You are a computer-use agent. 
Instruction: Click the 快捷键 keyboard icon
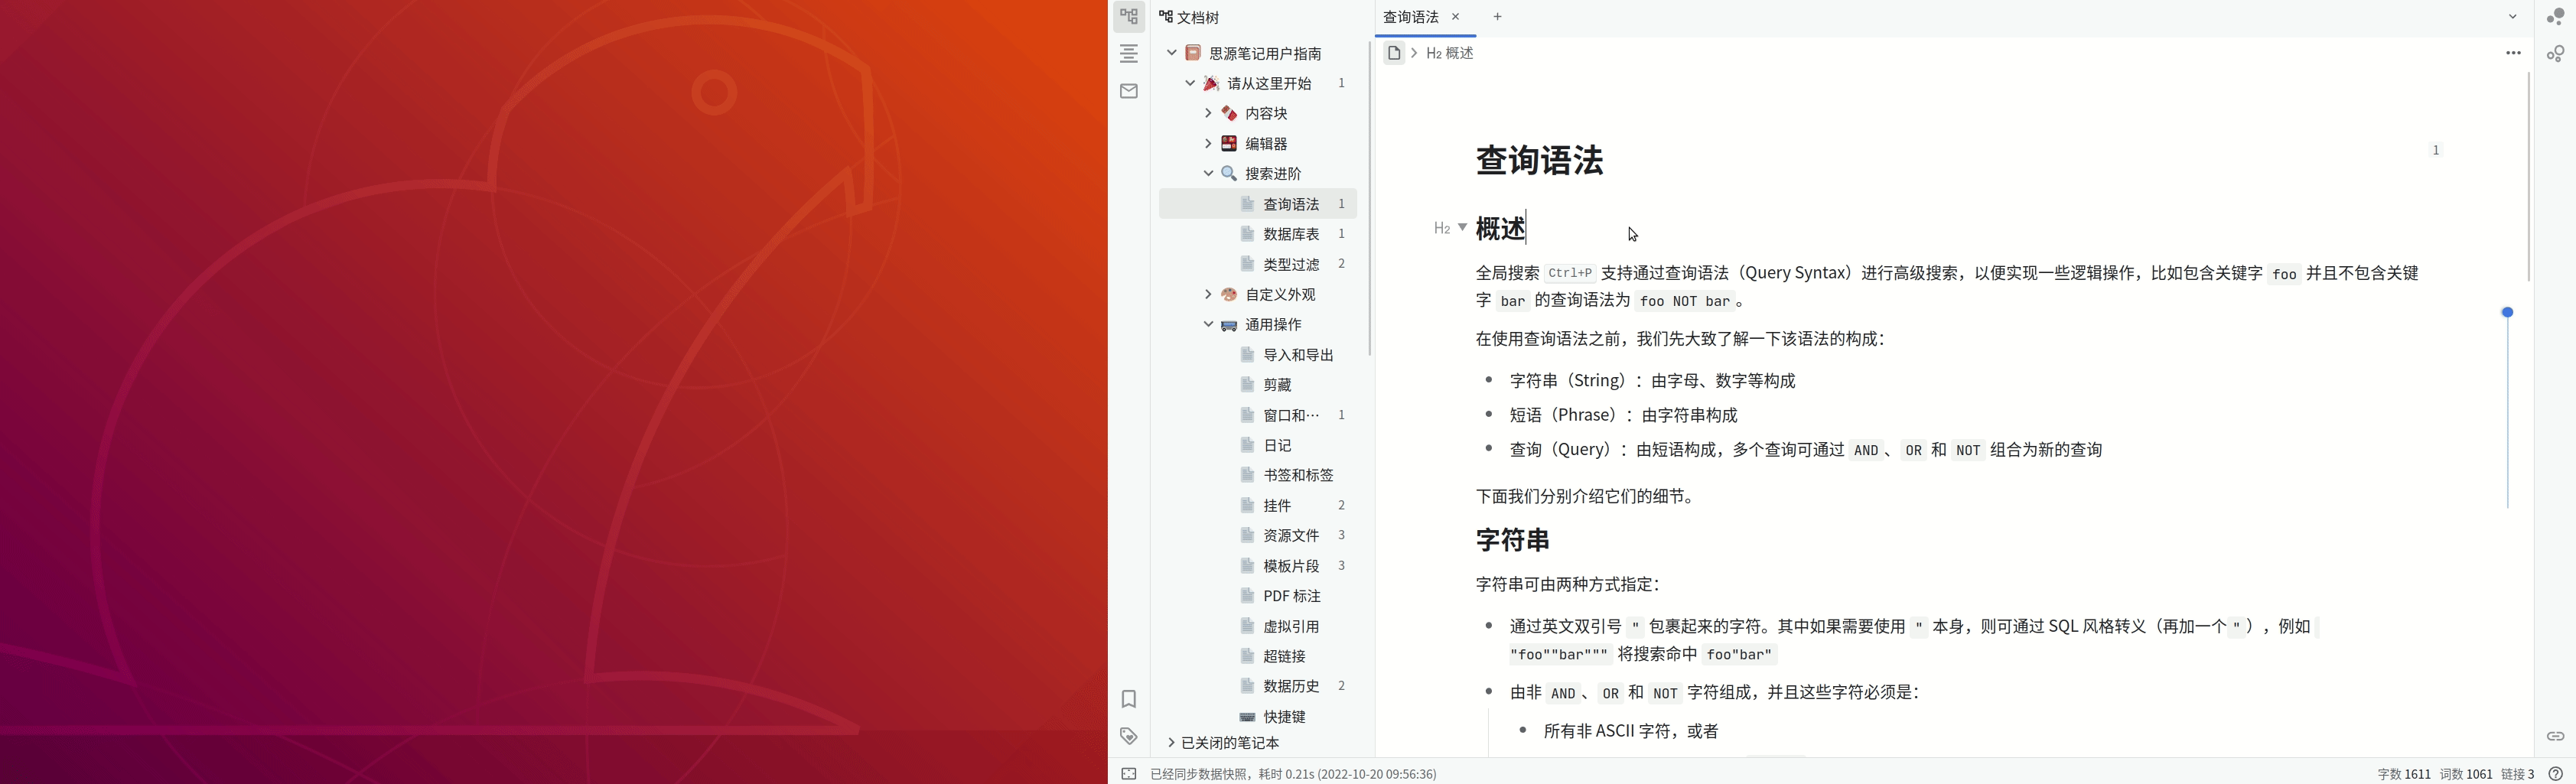(x=1247, y=716)
